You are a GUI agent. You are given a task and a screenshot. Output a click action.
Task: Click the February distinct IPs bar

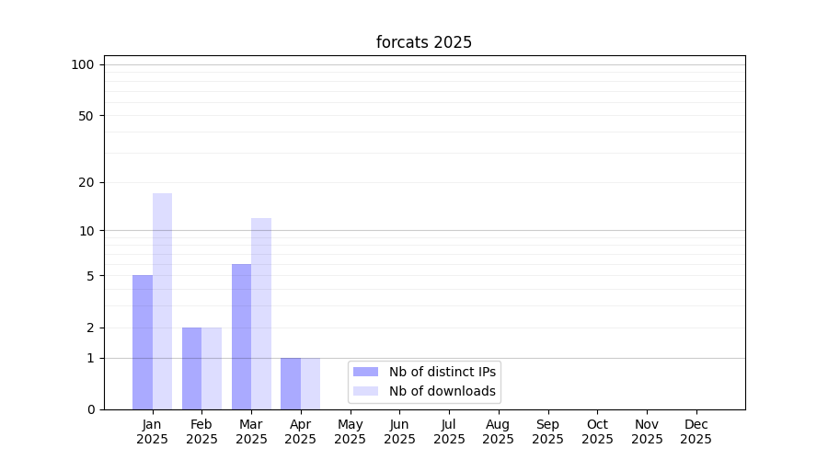coord(191,368)
